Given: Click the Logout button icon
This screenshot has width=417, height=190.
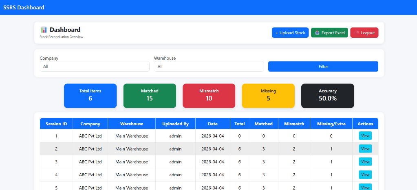Looking at the screenshot, I should [x=357, y=33].
